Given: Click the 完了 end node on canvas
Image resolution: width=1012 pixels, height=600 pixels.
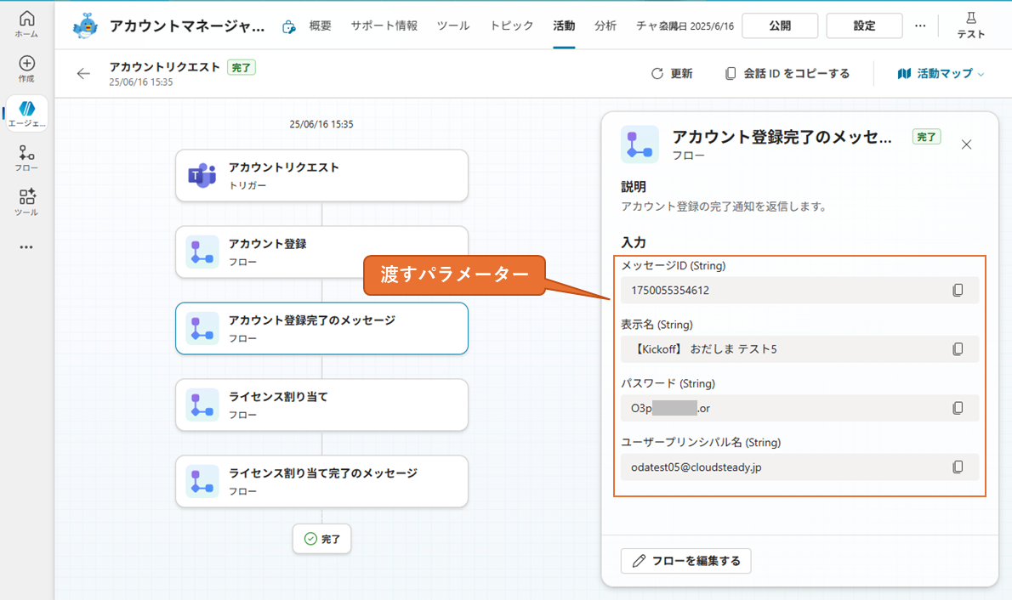Looking at the screenshot, I should [321, 539].
